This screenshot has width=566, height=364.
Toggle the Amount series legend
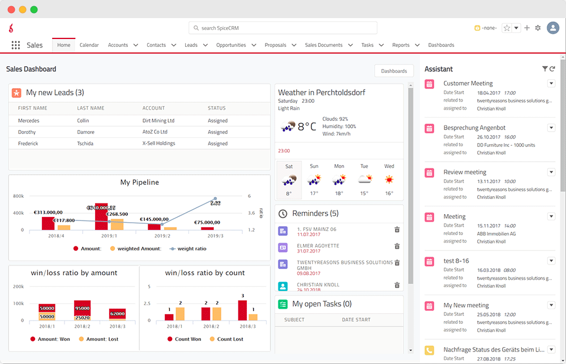coord(87,249)
